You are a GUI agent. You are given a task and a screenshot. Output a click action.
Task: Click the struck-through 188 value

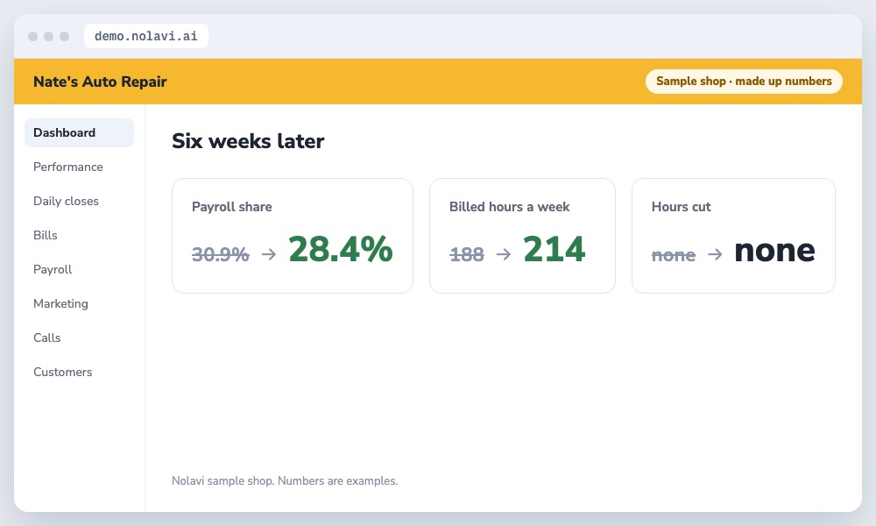click(467, 254)
